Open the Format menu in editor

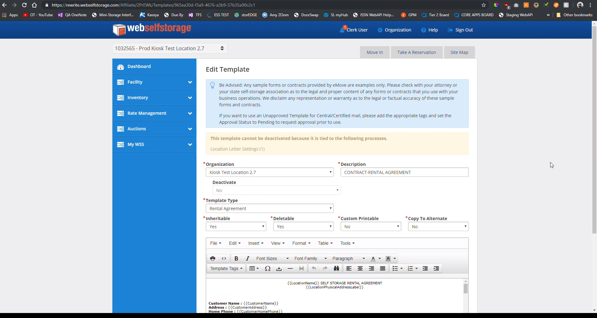[x=301, y=243]
